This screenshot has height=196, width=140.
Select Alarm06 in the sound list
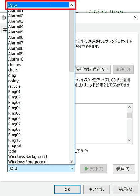pyautogui.click(x=38, y=37)
